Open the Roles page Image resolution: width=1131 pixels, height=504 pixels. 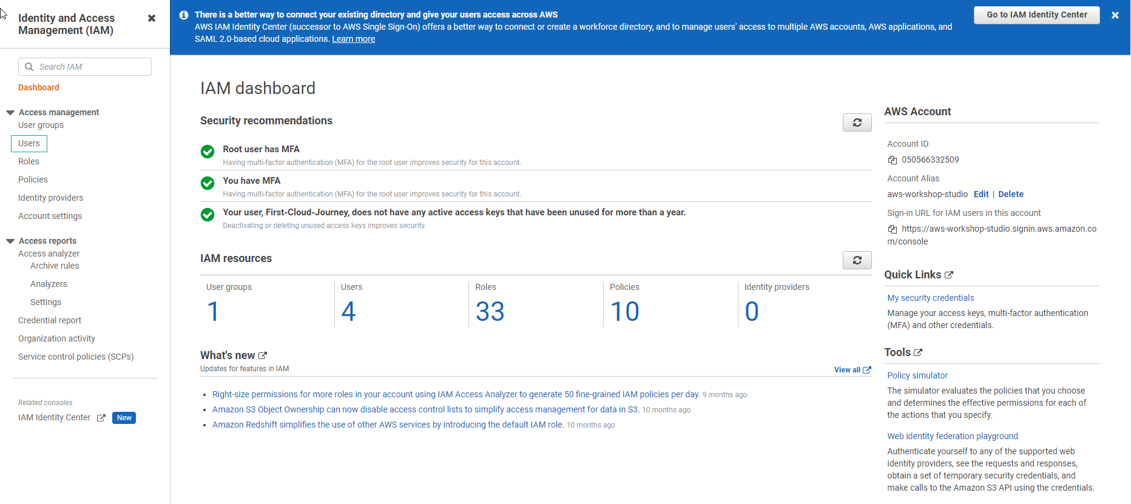pos(29,161)
